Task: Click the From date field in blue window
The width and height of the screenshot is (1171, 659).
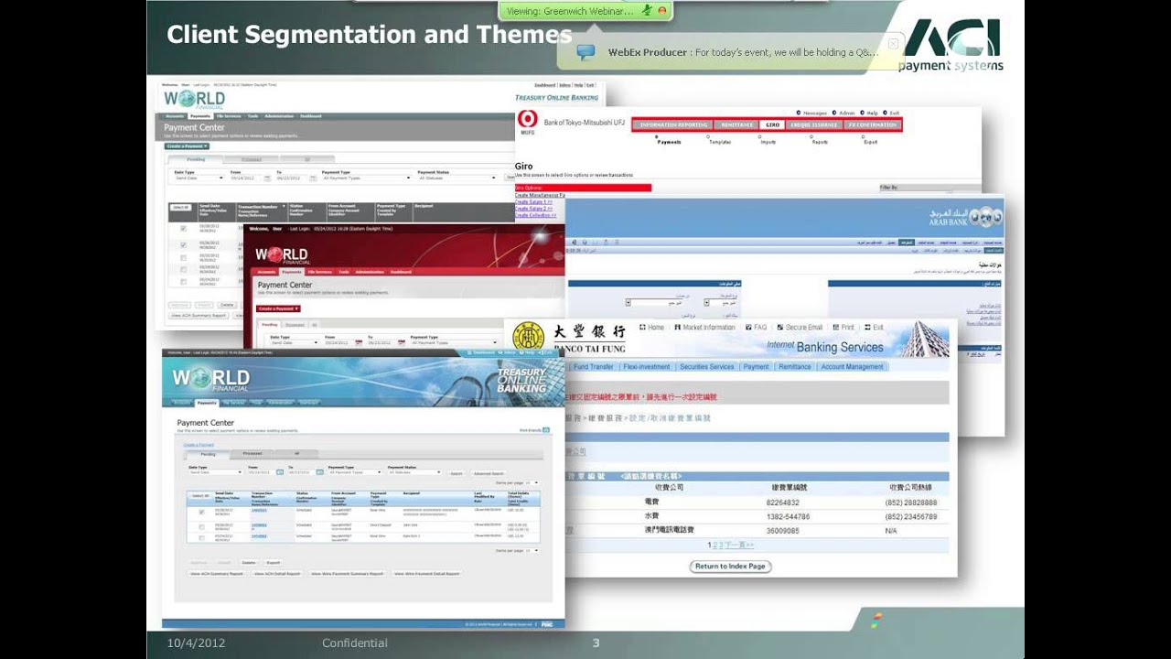Action: click(263, 472)
